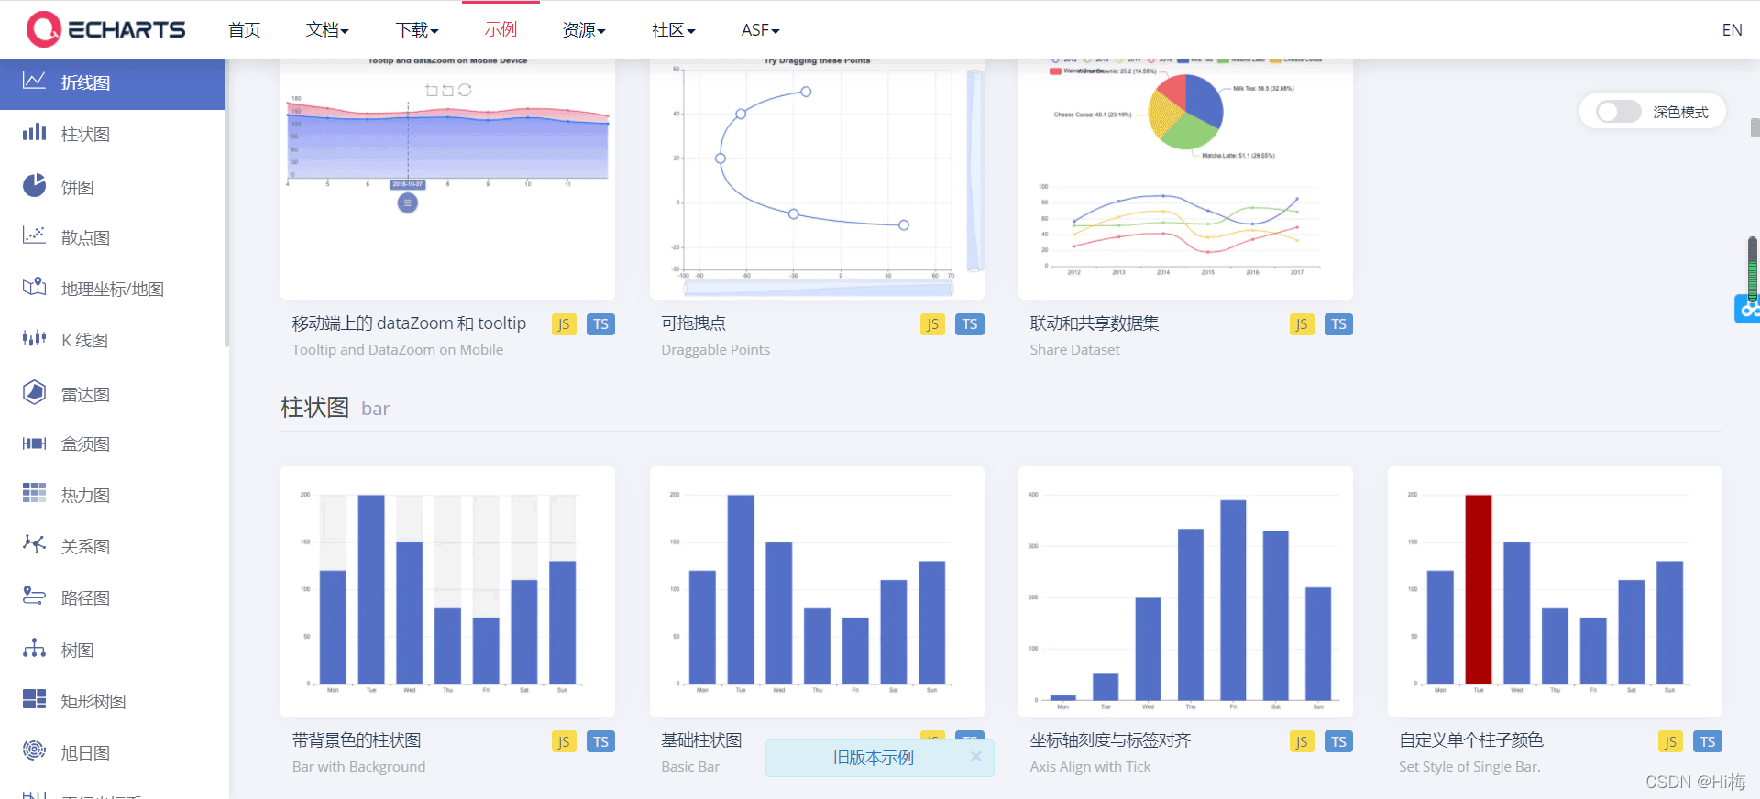Open JS badge for 联动和共享数据集
This screenshot has height=799, width=1760.
[1302, 324]
